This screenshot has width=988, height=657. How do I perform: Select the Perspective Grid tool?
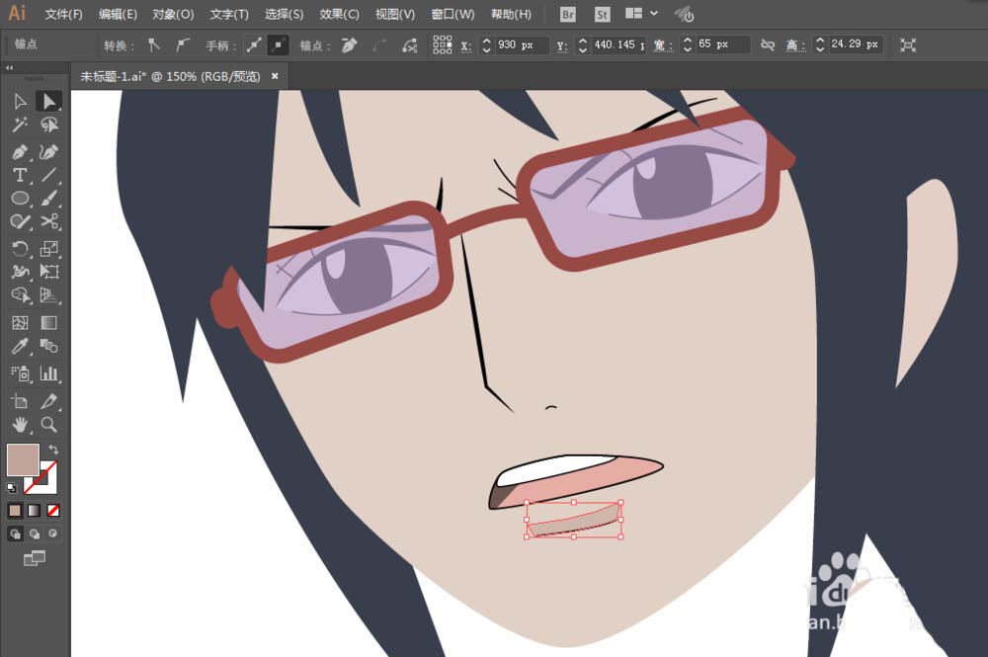click(x=48, y=294)
